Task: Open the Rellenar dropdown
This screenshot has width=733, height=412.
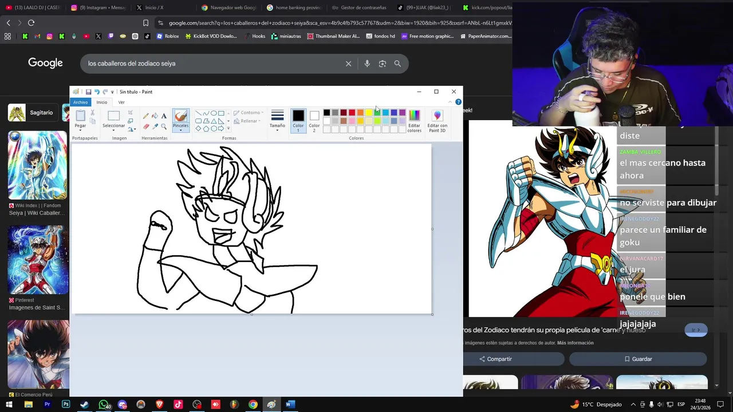Action: [x=247, y=121]
